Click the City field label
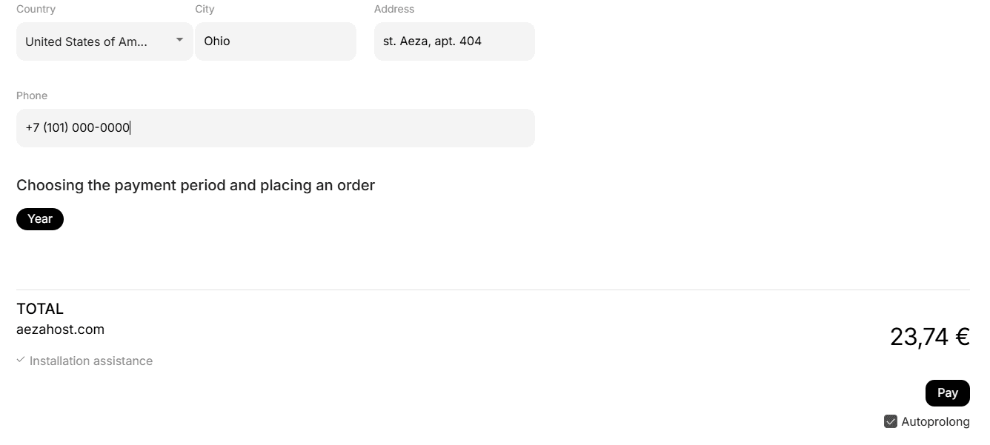Screen dimensions: 990x445 tap(205, 9)
